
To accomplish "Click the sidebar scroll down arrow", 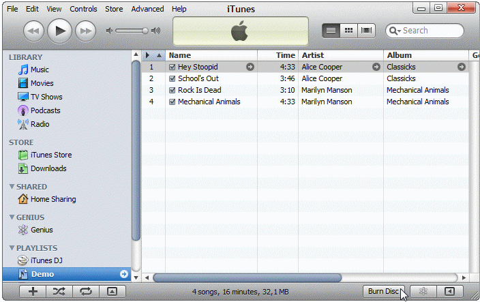I will pyautogui.click(x=136, y=278).
